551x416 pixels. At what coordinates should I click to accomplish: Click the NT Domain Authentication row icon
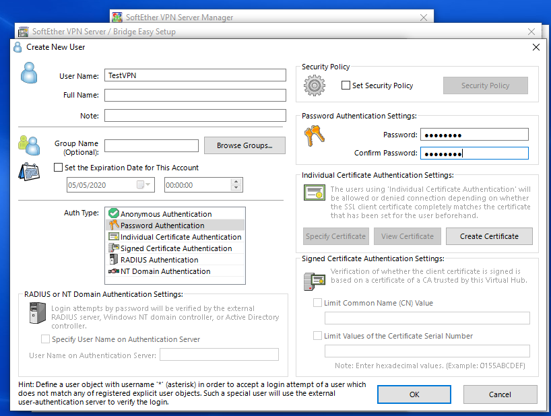[114, 271]
